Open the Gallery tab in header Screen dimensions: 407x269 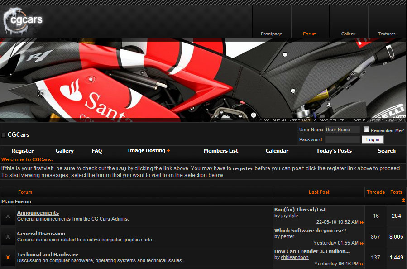coord(348,34)
